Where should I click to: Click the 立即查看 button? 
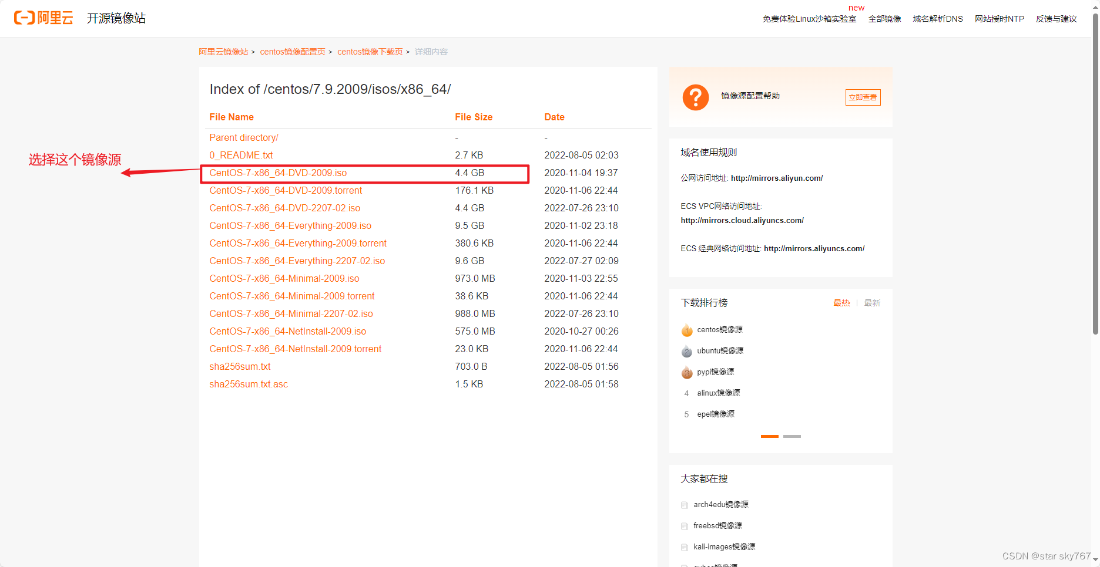(863, 97)
